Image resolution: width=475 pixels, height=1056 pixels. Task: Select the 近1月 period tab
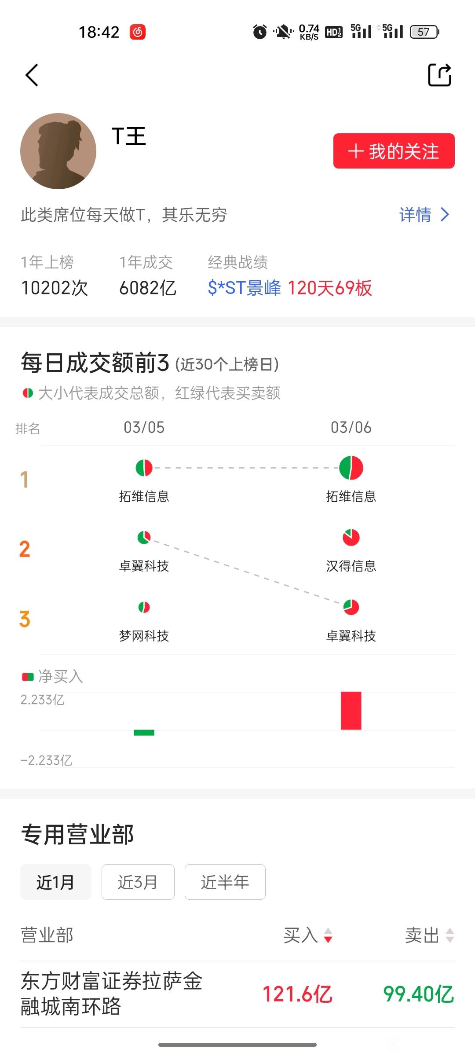pos(56,882)
